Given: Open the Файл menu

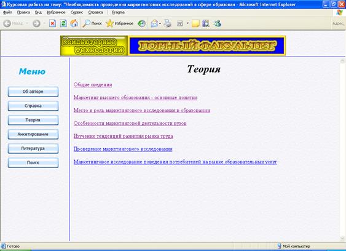Looking at the screenshot, I should (x=8, y=12).
